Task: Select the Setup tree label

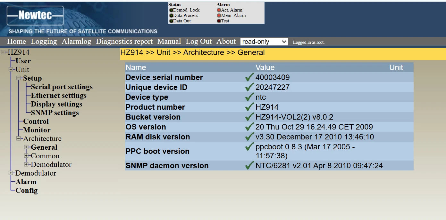Action: (x=32, y=78)
